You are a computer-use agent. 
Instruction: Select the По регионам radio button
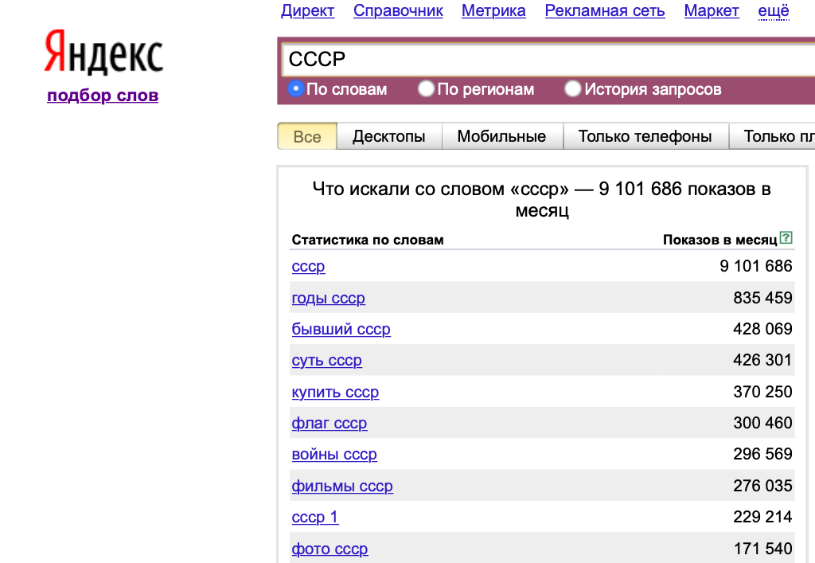[427, 89]
